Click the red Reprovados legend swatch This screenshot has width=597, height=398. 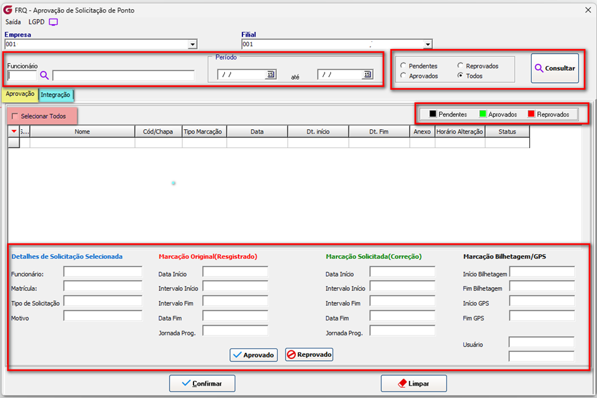(x=531, y=114)
